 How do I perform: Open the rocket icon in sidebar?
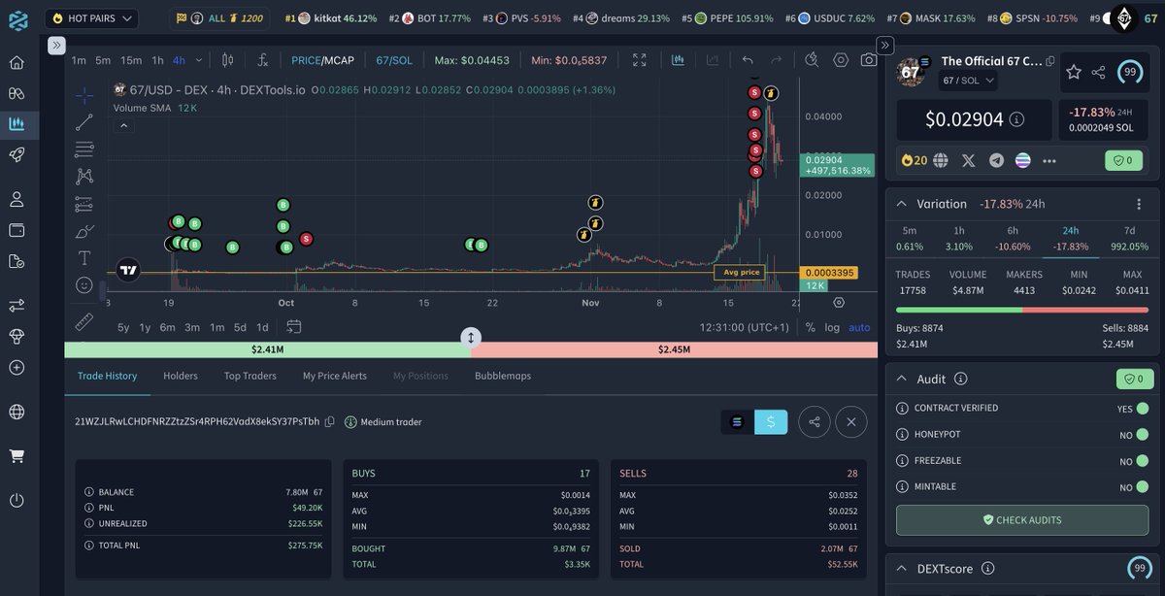[x=17, y=154]
